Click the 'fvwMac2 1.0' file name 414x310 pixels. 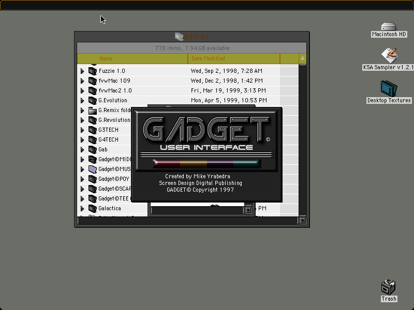(115, 91)
